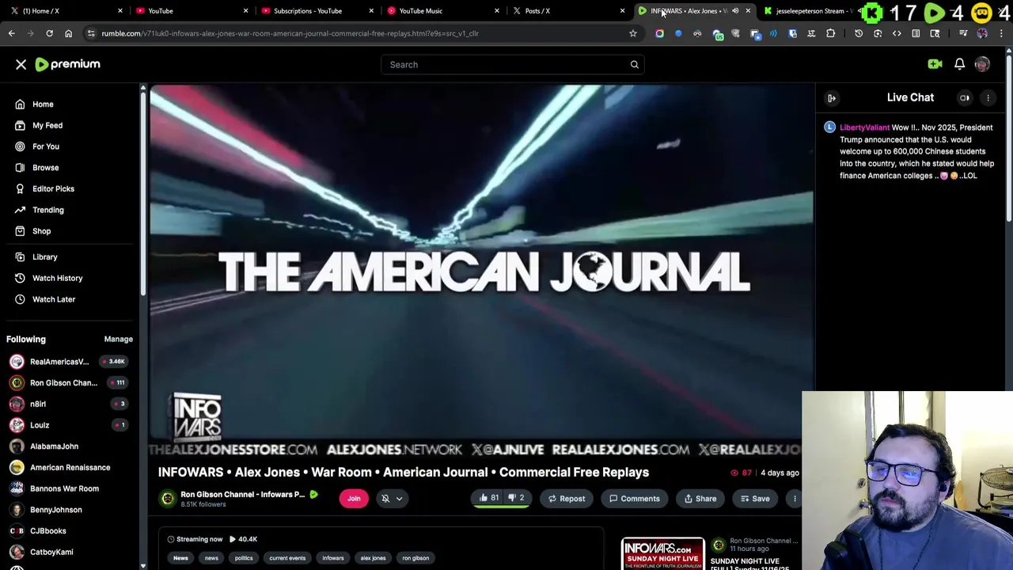
Task: Open the Comments section
Action: [x=634, y=499]
